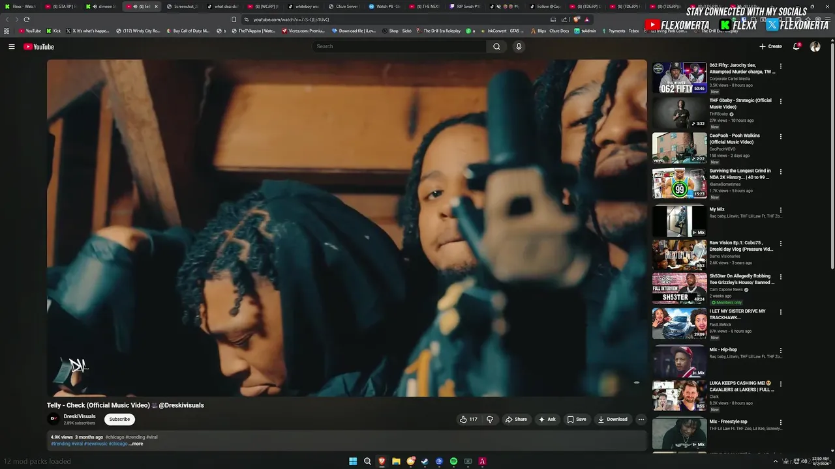Start voice search with the microphone icon
Screen dimensions: 835x469
point(519,46)
